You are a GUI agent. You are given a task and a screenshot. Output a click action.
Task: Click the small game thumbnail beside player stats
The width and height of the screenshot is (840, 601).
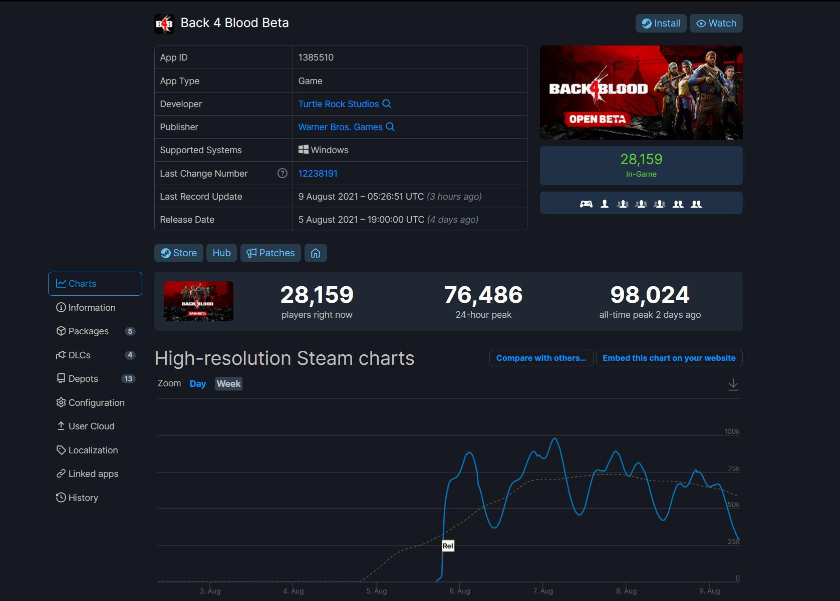(198, 301)
